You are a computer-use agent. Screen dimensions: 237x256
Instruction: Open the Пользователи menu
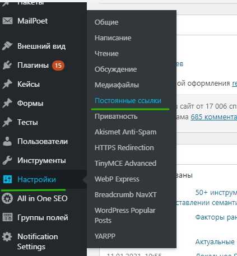point(43,141)
